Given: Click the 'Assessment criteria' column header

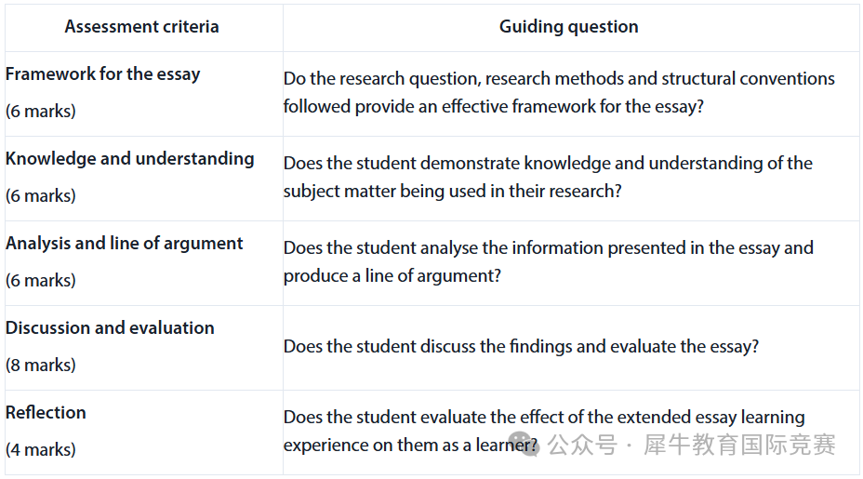Looking at the screenshot, I should click(x=141, y=26).
